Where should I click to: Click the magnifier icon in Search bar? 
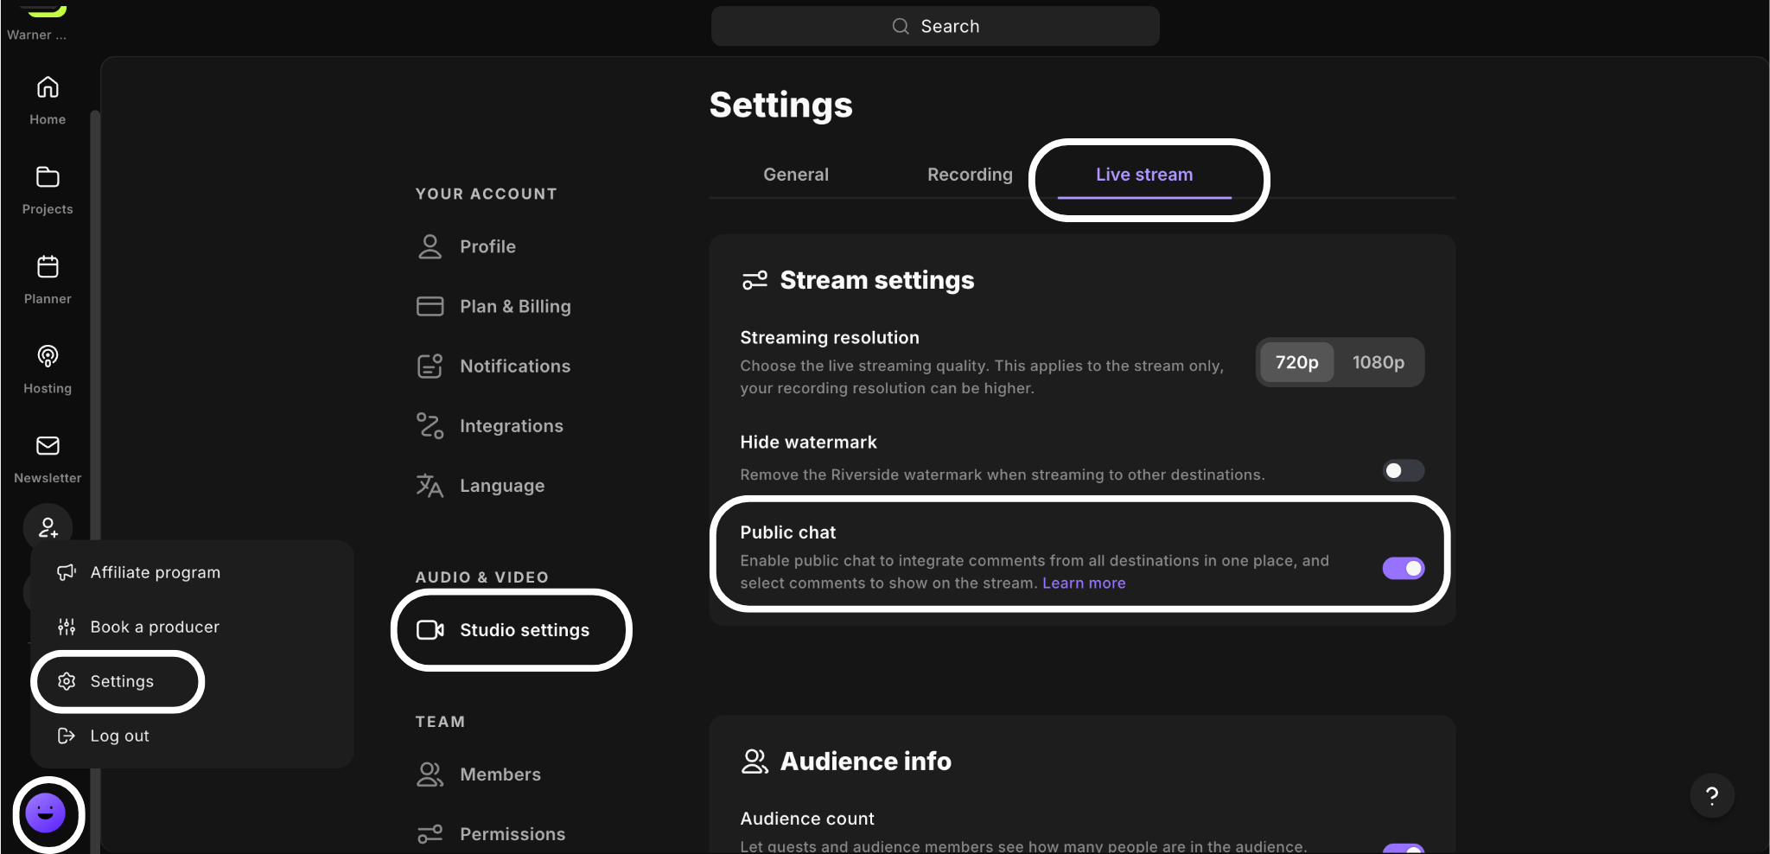[x=901, y=26]
